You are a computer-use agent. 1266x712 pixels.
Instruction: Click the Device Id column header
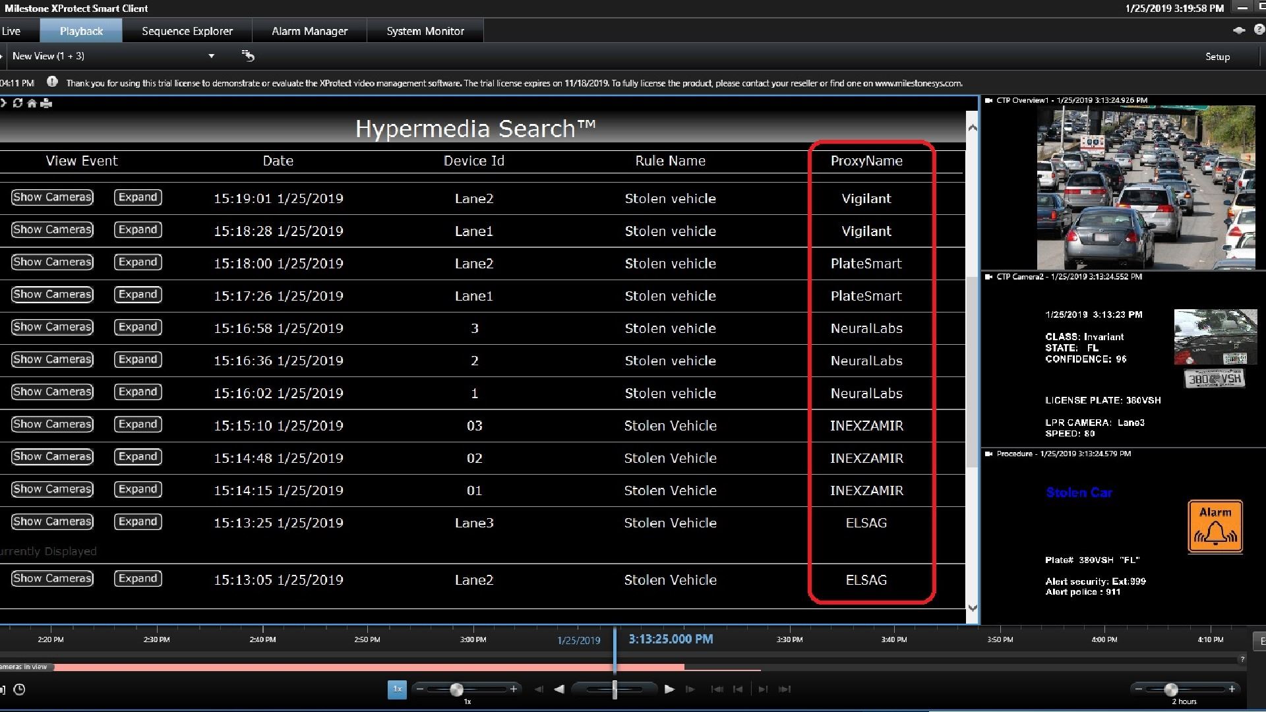point(474,161)
